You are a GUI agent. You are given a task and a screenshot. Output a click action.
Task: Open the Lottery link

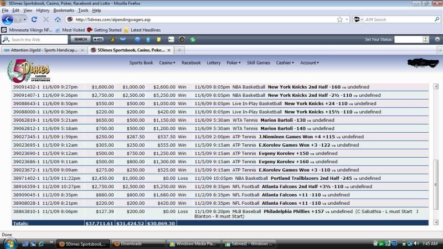pos(213,63)
